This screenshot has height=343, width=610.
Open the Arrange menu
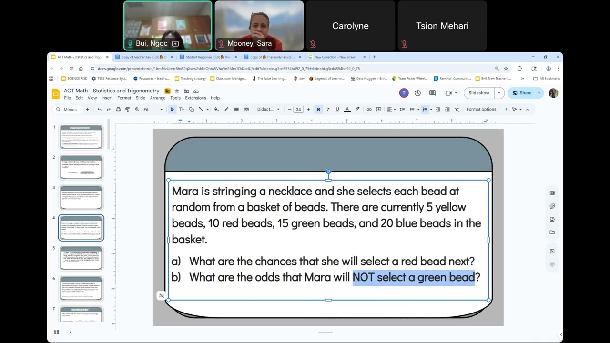[x=158, y=98]
